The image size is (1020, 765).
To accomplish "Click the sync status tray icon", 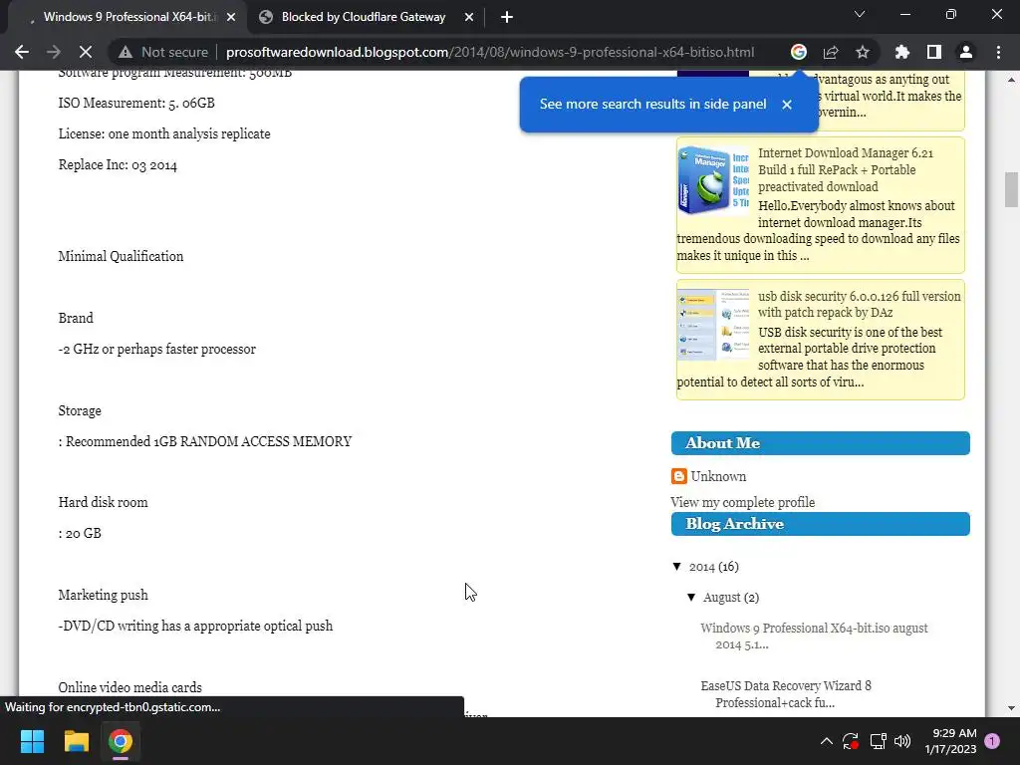I will pyautogui.click(x=851, y=741).
